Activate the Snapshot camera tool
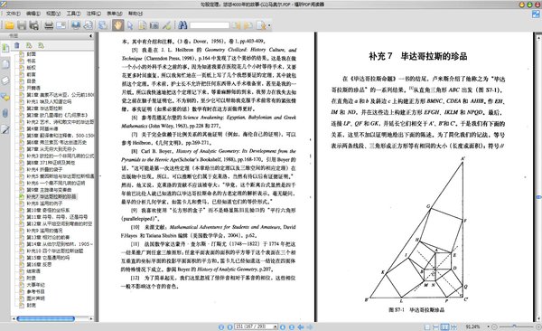This screenshot has width=542, height=331. [x=154, y=25]
